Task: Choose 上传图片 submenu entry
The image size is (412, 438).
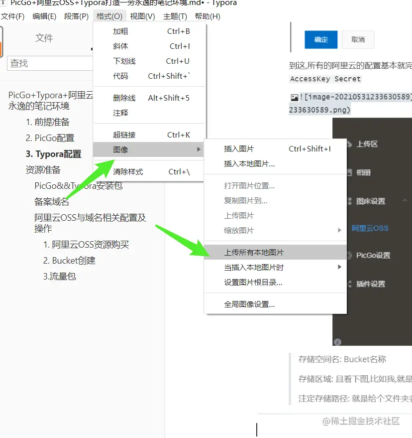Action: pos(275,216)
